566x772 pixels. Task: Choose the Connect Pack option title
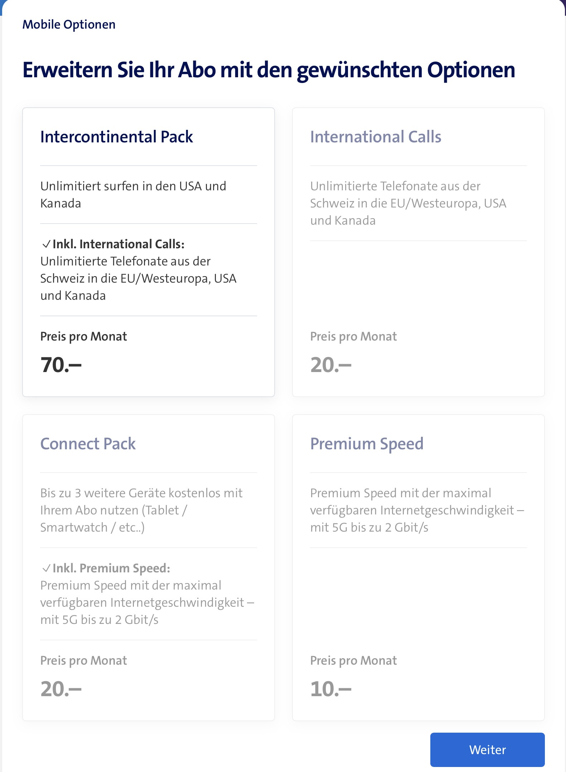pos(88,444)
